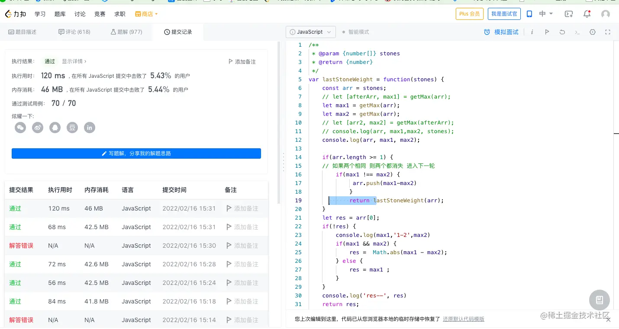The width and height of the screenshot is (619, 329).
Task: Open the playground terminal icon in header
Action: point(569,14)
